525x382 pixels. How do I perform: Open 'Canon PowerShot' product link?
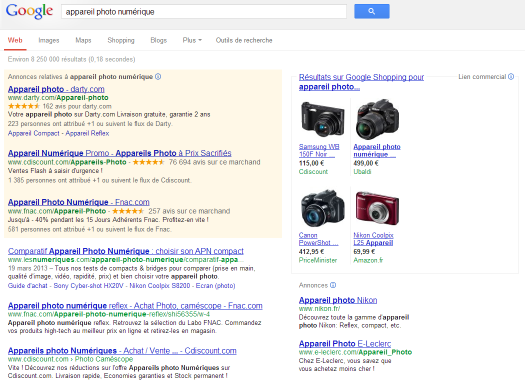tap(319, 239)
